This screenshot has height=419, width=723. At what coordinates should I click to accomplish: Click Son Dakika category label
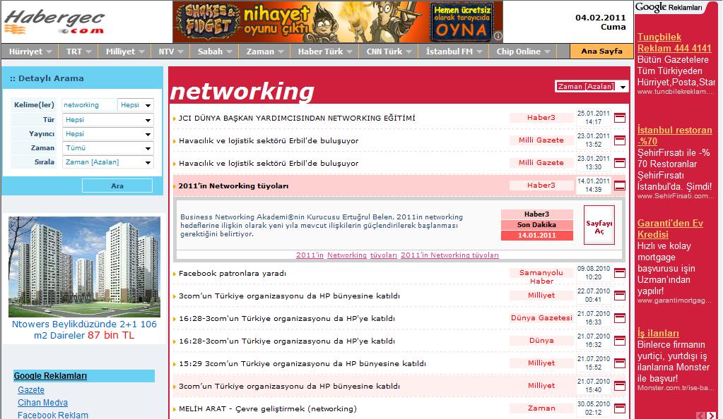point(536,225)
